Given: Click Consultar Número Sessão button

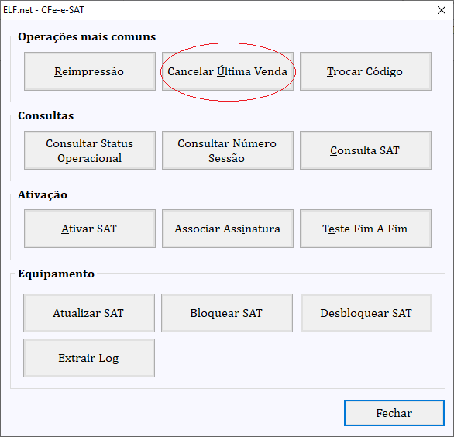Looking at the screenshot, I should tap(228, 150).
